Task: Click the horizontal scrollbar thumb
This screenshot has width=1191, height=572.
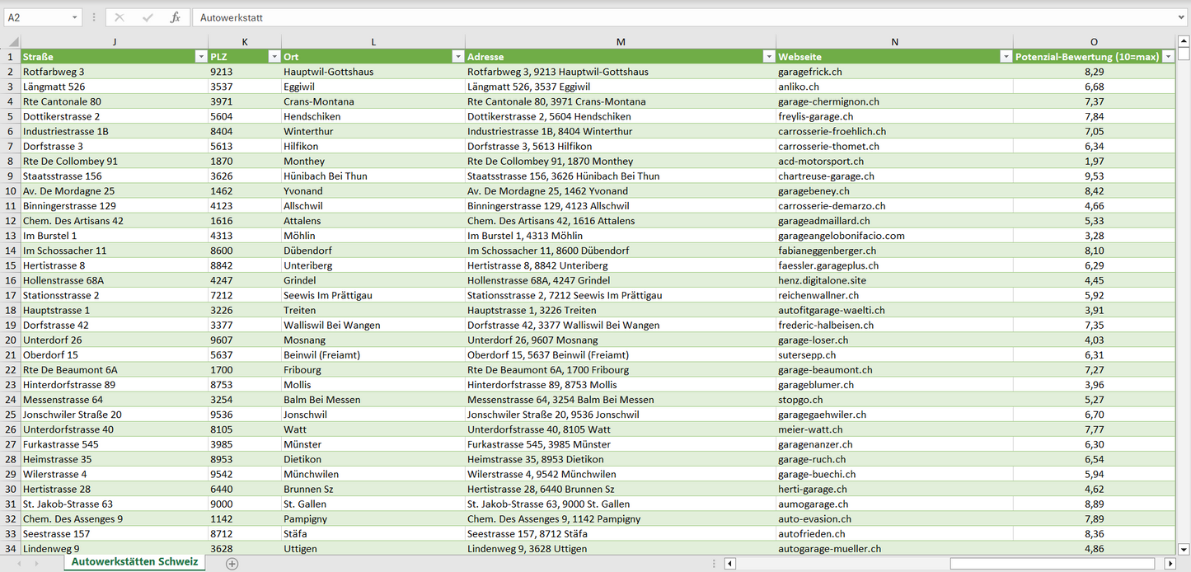Action: [x=1055, y=564]
